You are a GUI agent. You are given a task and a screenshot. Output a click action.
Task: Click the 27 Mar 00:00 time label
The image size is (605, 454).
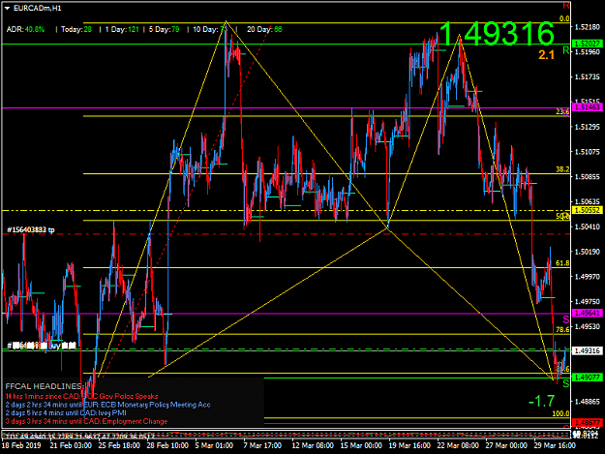point(506,445)
